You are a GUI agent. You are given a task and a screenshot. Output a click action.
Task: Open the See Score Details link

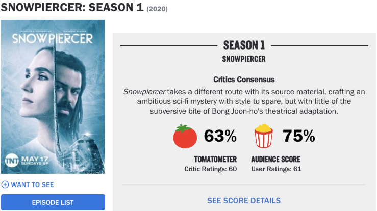pos(244,201)
